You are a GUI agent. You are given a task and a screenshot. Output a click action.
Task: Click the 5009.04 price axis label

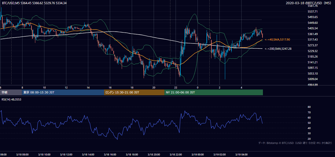[313, 79]
